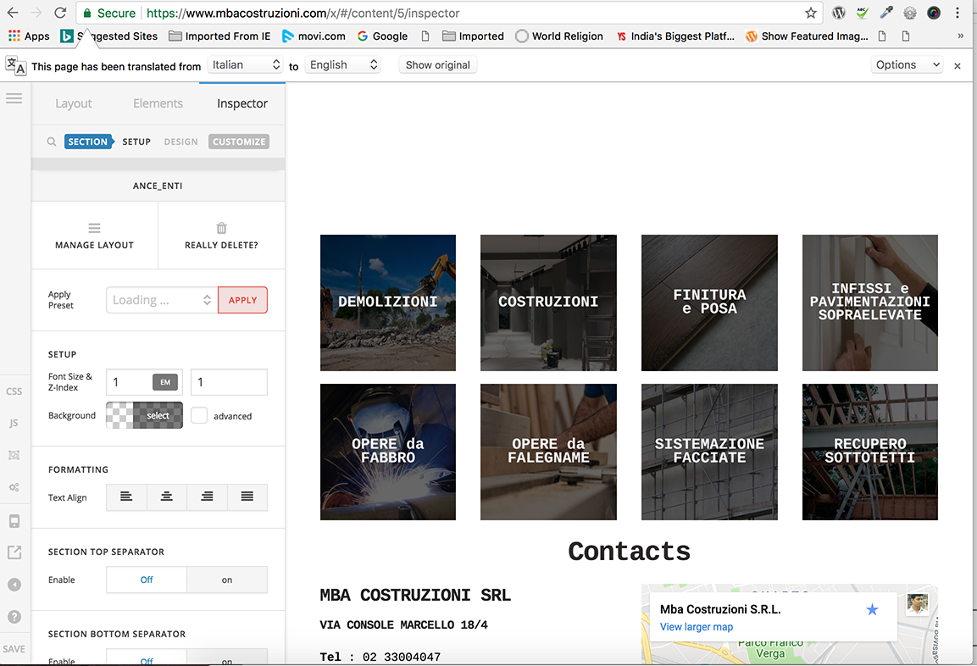Click the red Apply button

point(242,300)
